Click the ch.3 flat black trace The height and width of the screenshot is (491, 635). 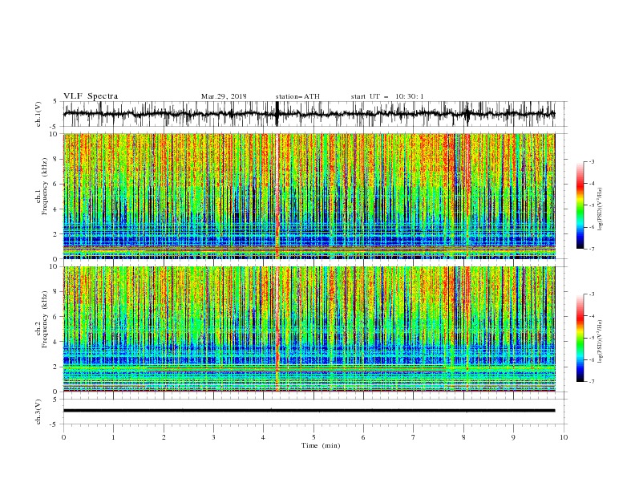pos(309,411)
